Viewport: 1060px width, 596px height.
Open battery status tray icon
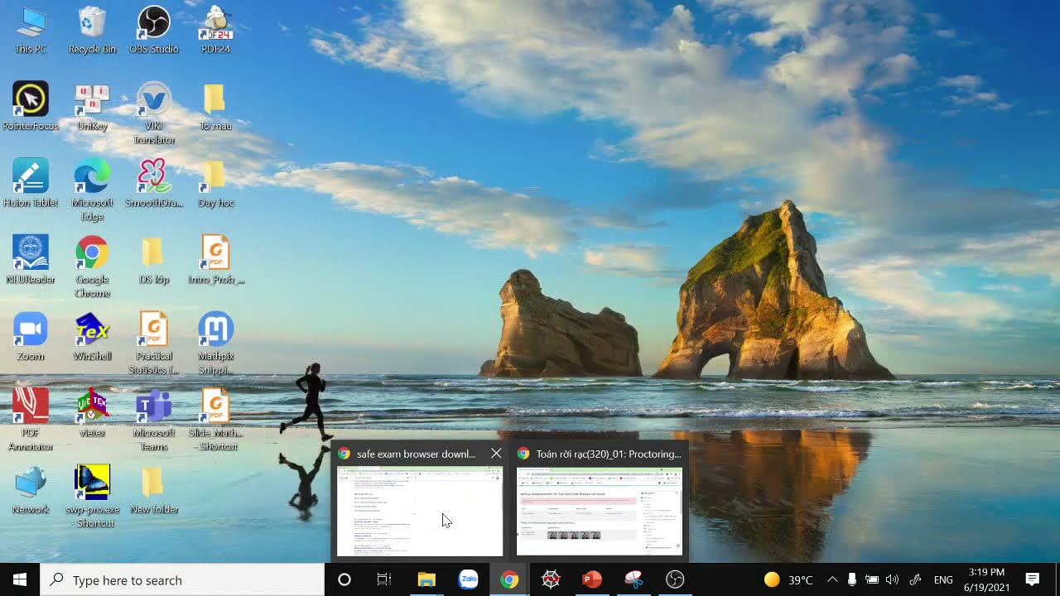point(872,579)
